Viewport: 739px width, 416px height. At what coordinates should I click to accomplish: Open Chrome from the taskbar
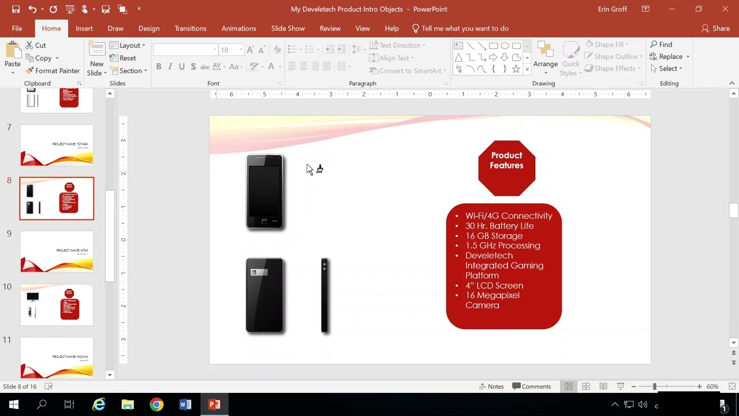[156, 404]
